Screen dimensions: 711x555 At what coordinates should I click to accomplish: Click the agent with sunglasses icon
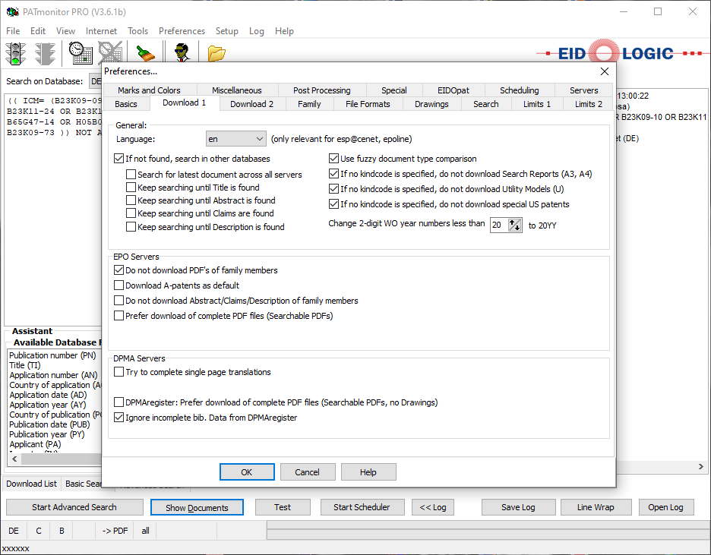pyautogui.click(x=182, y=53)
